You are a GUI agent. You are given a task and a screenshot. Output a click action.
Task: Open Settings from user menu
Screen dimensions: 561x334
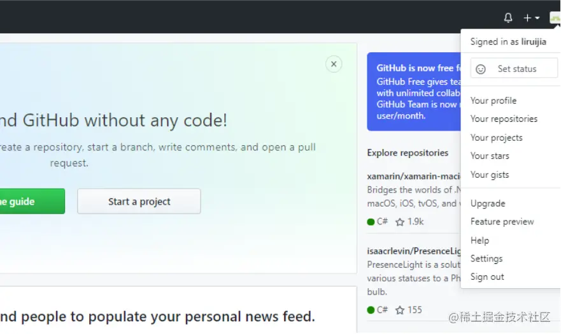pos(486,258)
